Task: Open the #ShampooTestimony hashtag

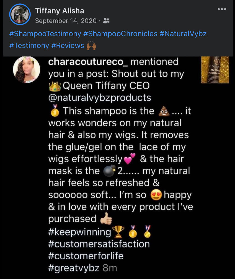Action: [45, 34]
